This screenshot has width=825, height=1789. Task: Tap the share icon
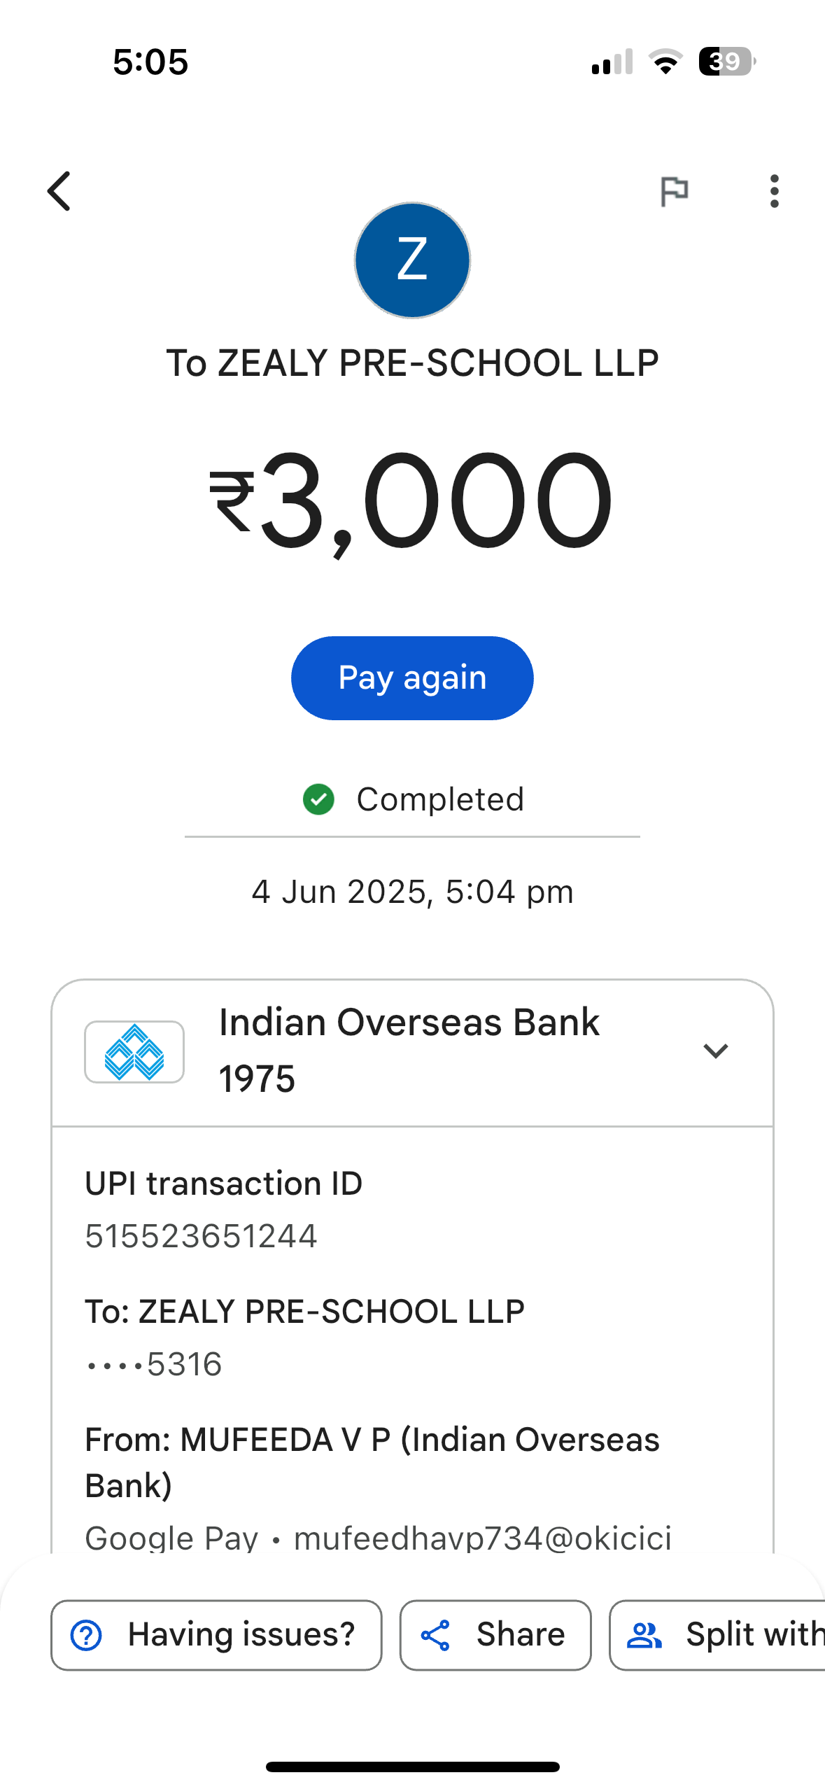tap(435, 1636)
